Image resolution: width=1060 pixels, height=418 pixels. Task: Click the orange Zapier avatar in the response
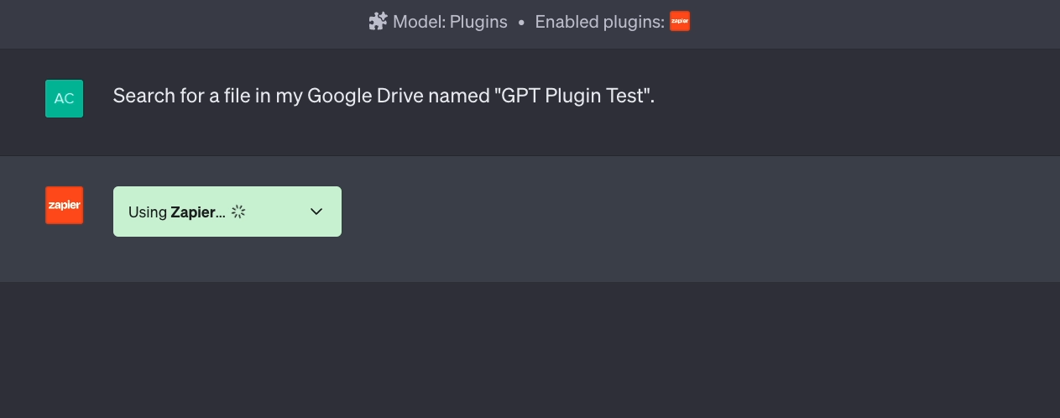click(x=65, y=206)
